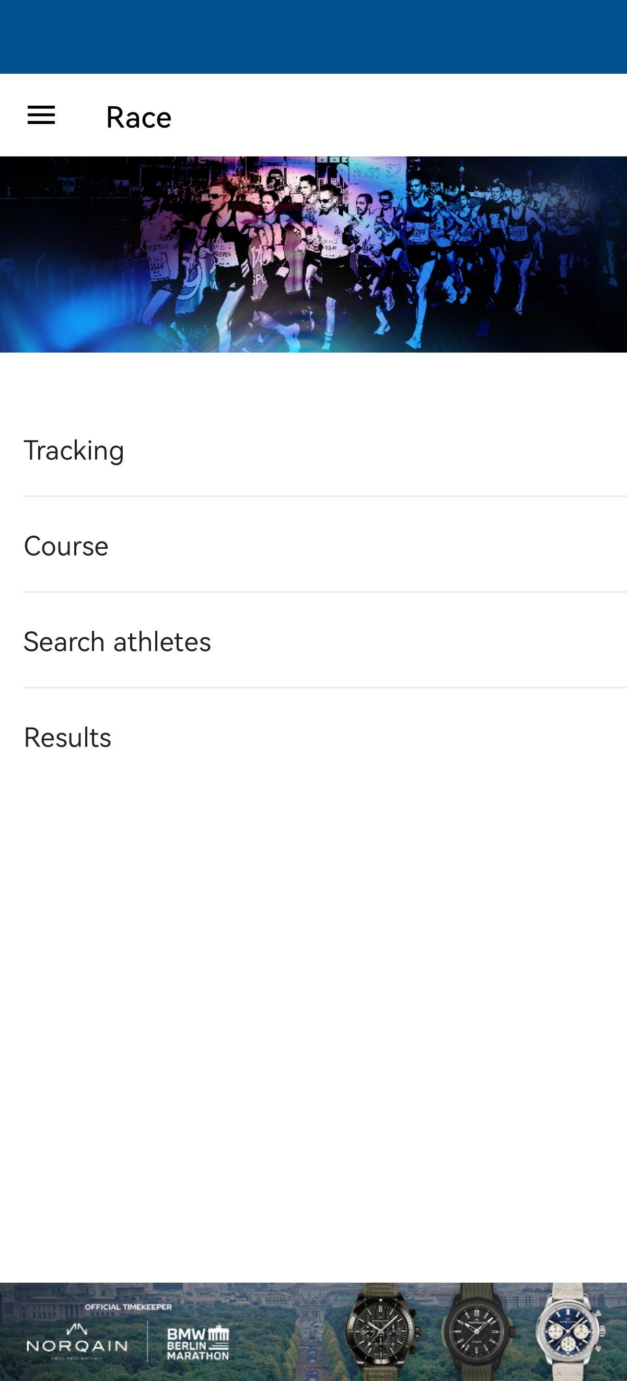Tap the Race page title
This screenshot has height=1381, width=627.
[138, 117]
